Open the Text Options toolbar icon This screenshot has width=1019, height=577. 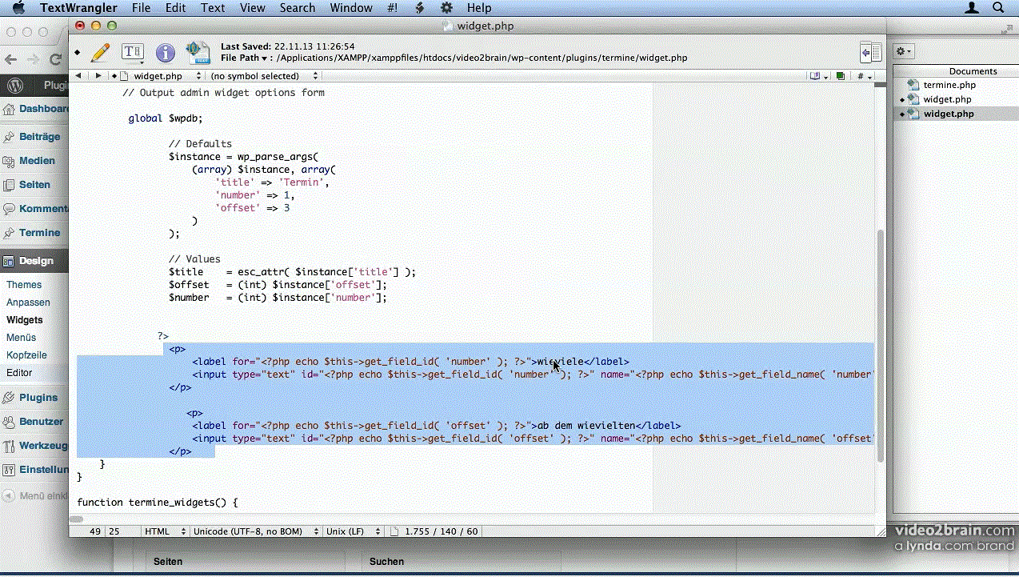tap(132, 53)
